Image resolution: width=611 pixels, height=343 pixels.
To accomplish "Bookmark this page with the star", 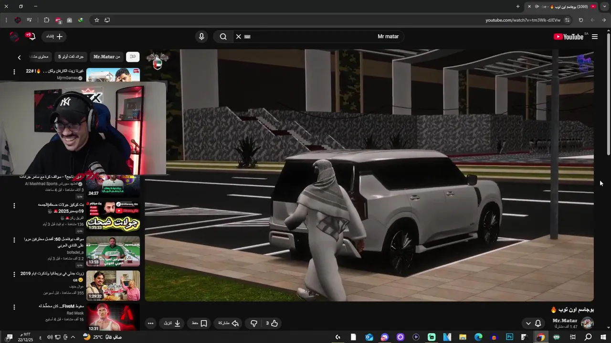I will (97, 20).
